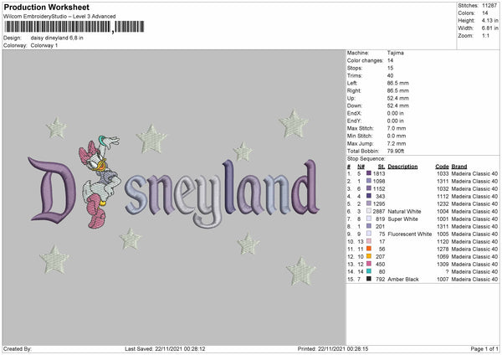Image resolution: width=502 pixels, height=355 pixels.
Task: Click the Height value "4.13 in"
Action: coord(490,20)
